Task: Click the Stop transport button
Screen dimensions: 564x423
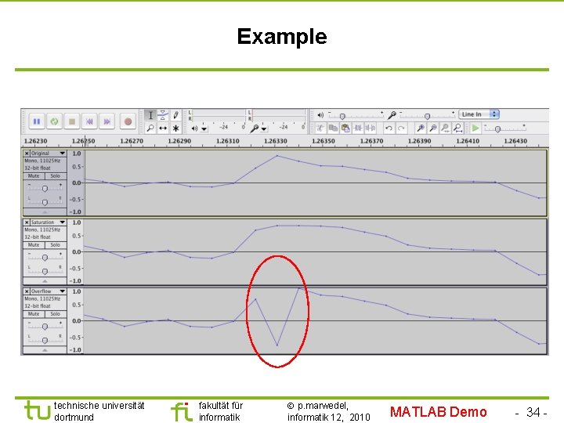Action: [72, 121]
